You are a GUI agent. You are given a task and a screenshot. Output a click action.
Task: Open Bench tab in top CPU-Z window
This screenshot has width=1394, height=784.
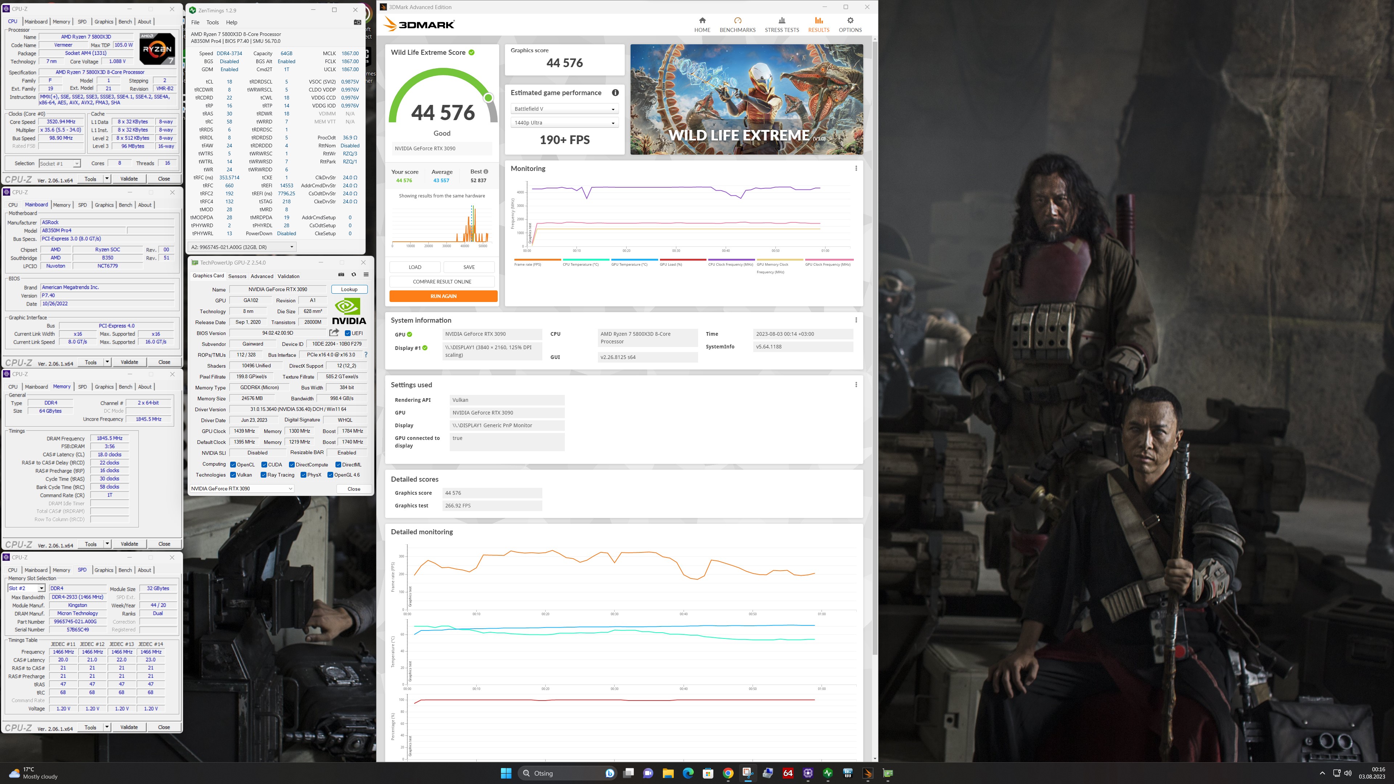[125, 22]
